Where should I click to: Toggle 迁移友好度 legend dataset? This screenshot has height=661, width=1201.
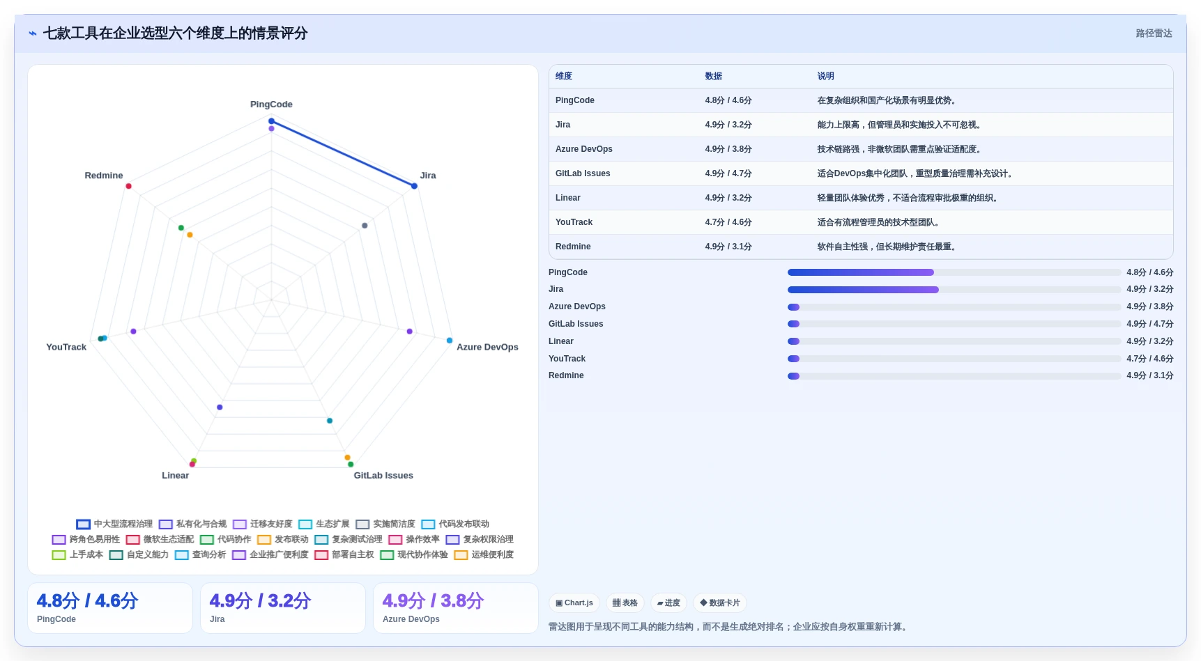pos(263,524)
